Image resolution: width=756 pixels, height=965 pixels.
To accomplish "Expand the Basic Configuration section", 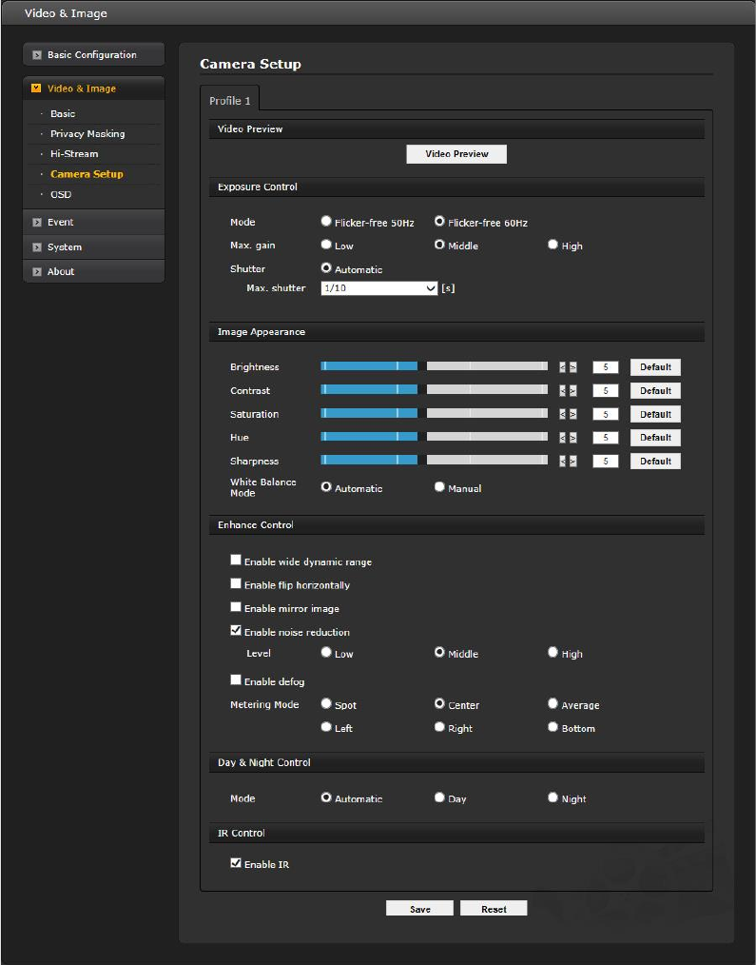I will pyautogui.click(x=93, y=55).
